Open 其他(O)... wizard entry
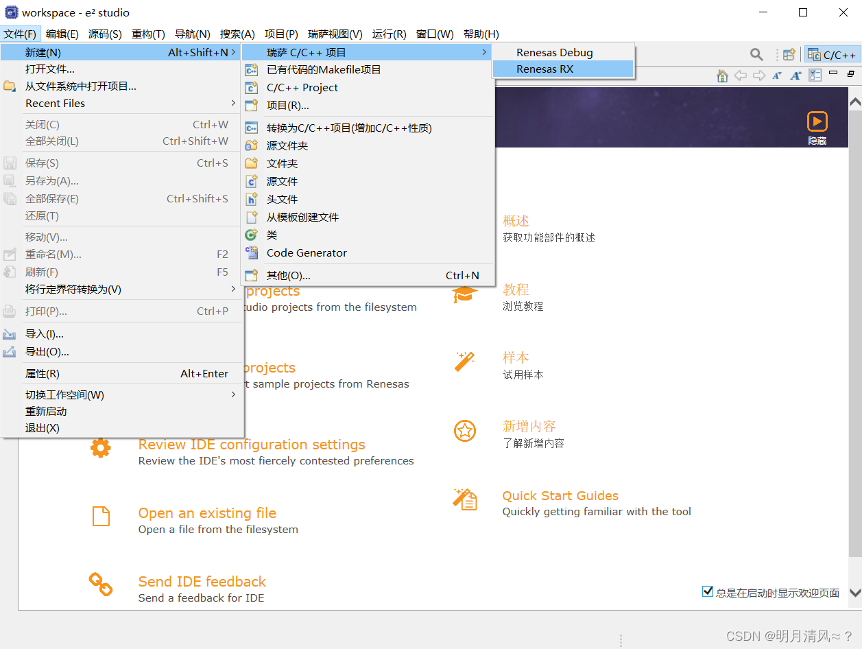This screenshot has width=862, height=649. coord(368,275)
